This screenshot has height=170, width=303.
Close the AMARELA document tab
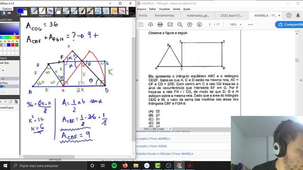279,16
